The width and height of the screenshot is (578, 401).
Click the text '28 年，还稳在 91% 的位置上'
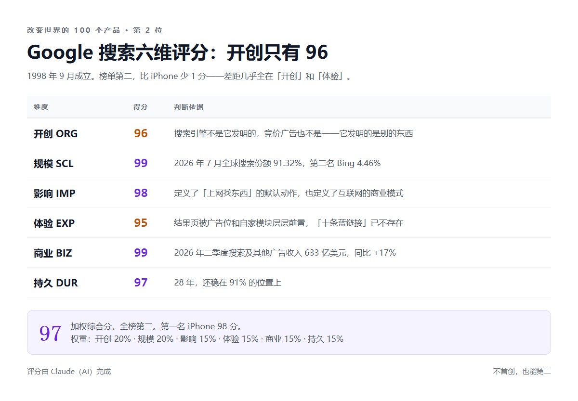coord(228,283)
